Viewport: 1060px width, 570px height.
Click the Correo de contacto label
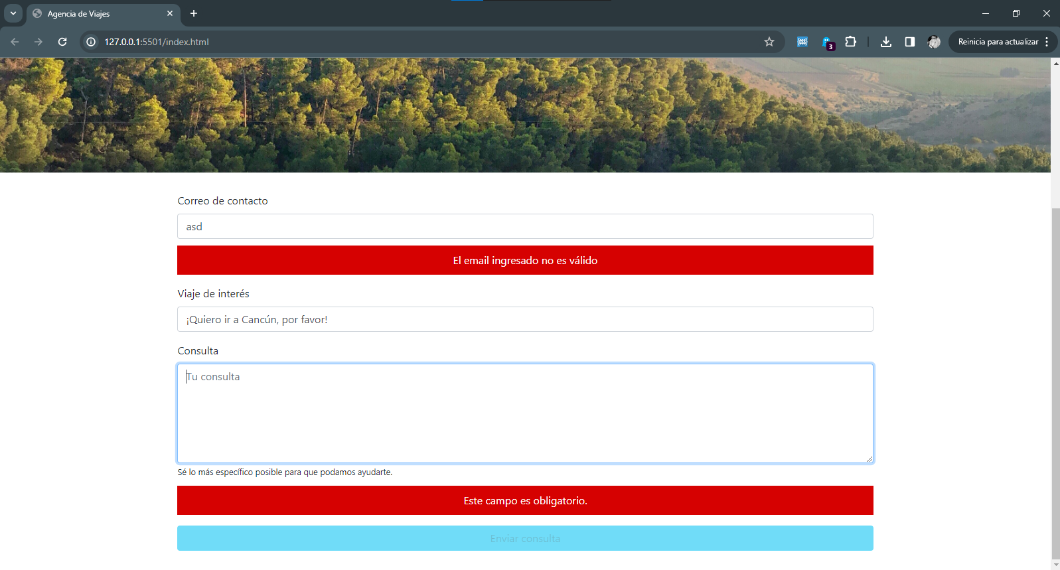click(222, 200)
